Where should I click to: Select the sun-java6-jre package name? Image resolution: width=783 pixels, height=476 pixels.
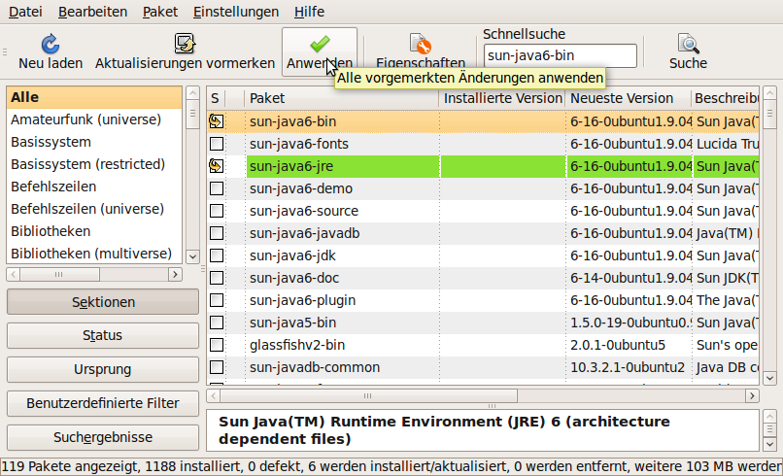(x=291, y=166)
